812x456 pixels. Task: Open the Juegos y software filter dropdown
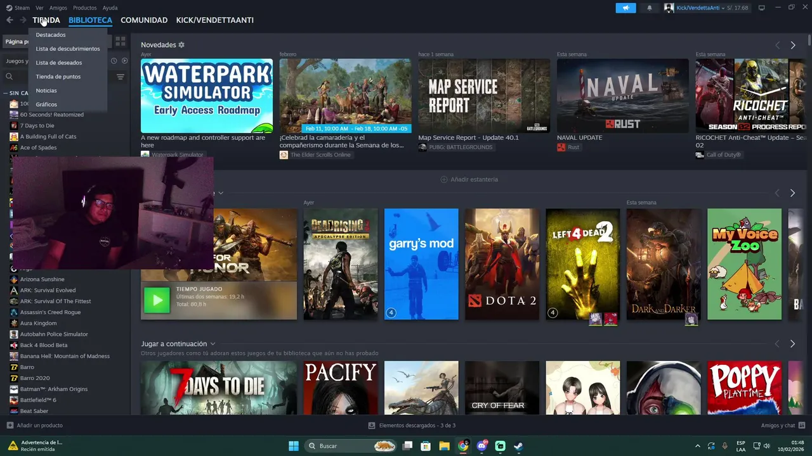click(16, 61)
